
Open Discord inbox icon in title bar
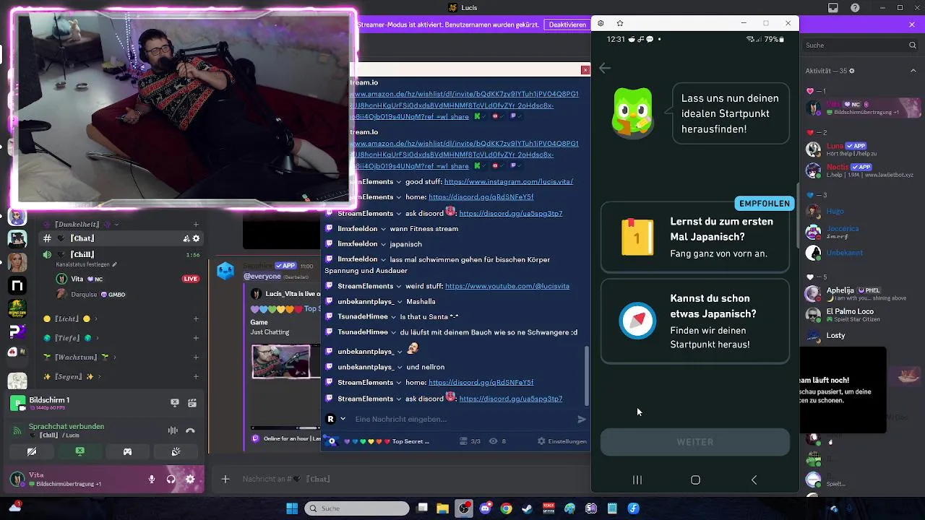[x=832, y=8]
